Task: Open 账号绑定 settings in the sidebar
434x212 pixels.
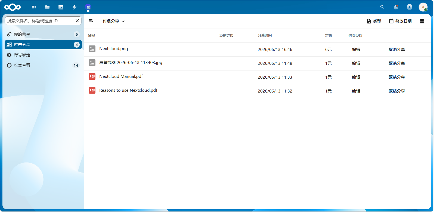Action: (x=43, y=55)
